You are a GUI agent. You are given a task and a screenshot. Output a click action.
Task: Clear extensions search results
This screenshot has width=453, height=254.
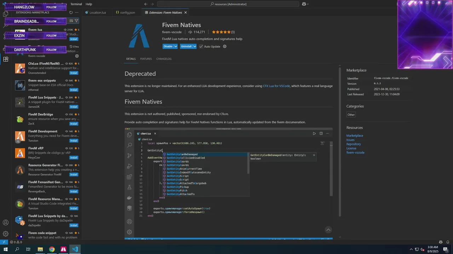click(x=71, y=21)
